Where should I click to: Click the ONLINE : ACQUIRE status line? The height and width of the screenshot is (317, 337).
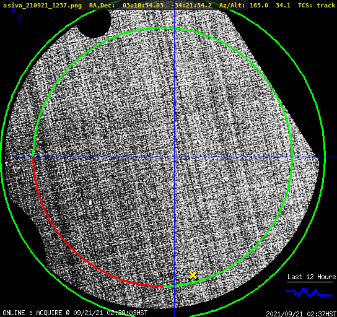[x=75, y=313]
